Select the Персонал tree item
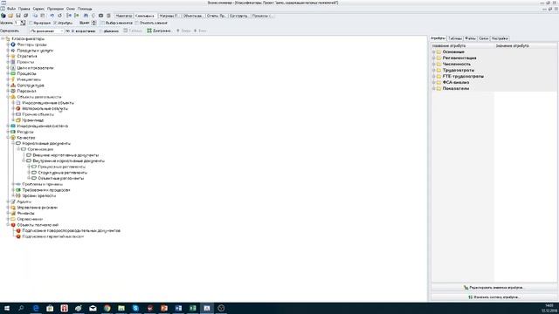This screenshot has width=559, height=314. point(26,91)
